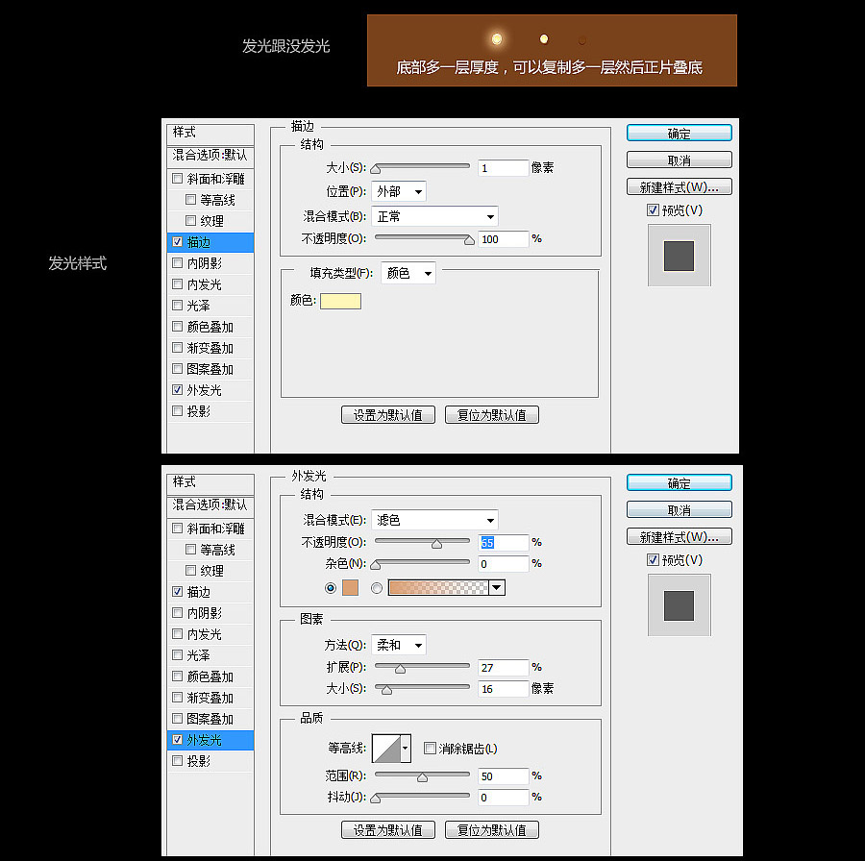The height and width of the screenshot is (861, 865).
Task: Click the stroke 不透明度(O) slider handle
Action: tap(469, 240)
